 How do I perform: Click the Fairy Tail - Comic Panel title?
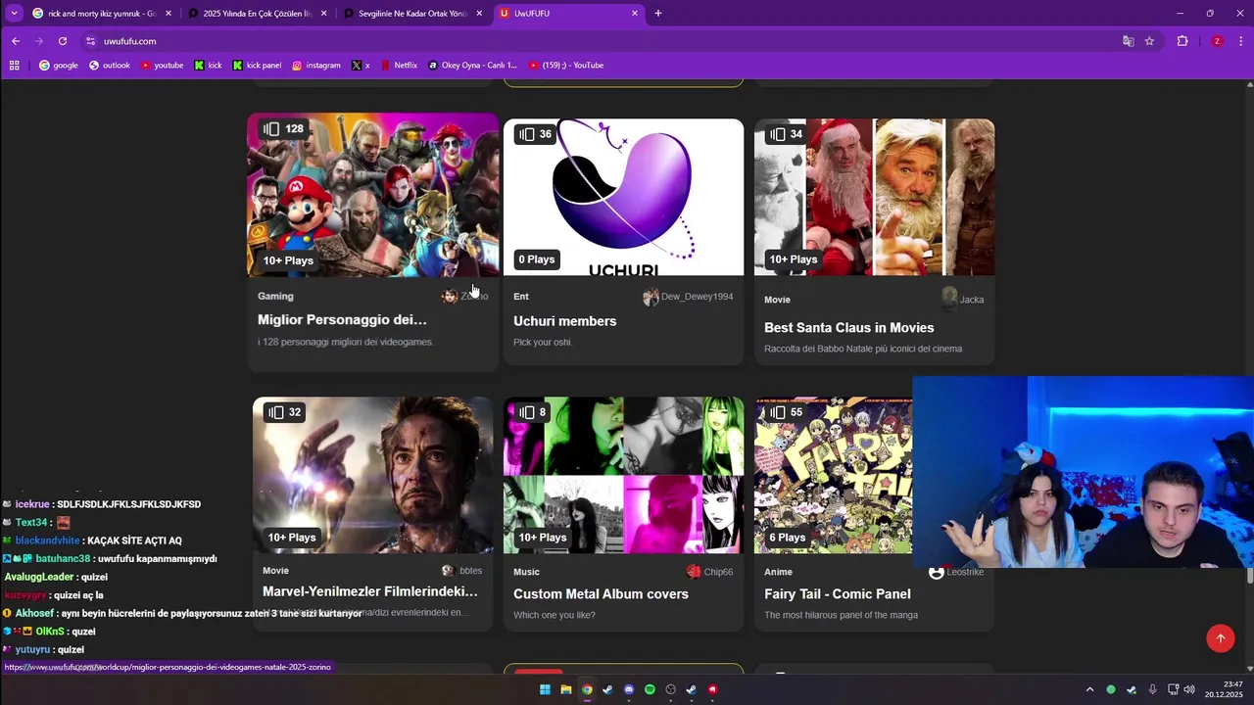coord(837,594)
